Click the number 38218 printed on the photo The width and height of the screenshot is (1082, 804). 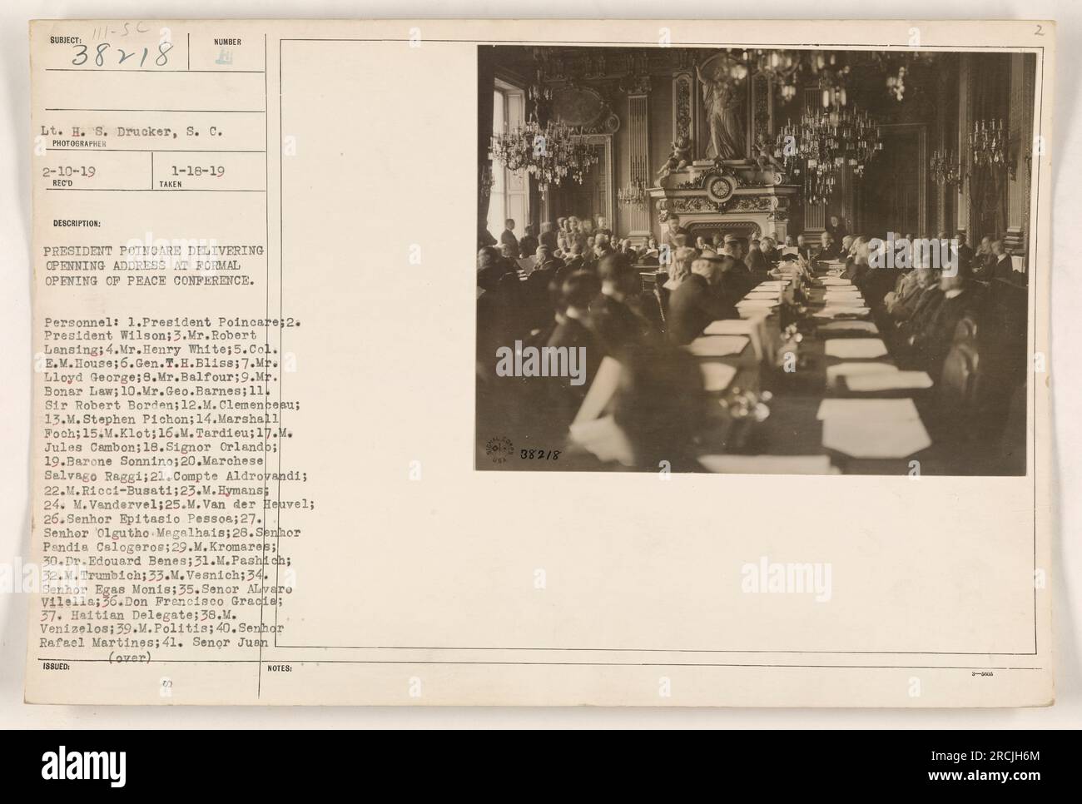[539, 456]
